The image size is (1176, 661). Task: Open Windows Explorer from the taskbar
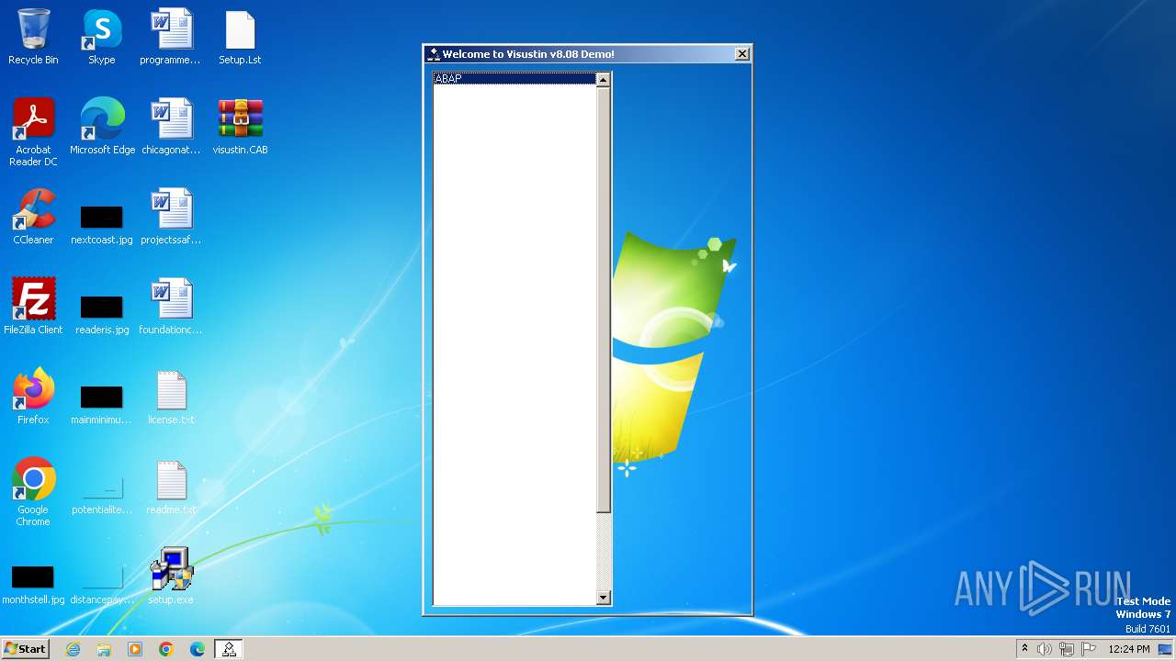click(104, 649)
